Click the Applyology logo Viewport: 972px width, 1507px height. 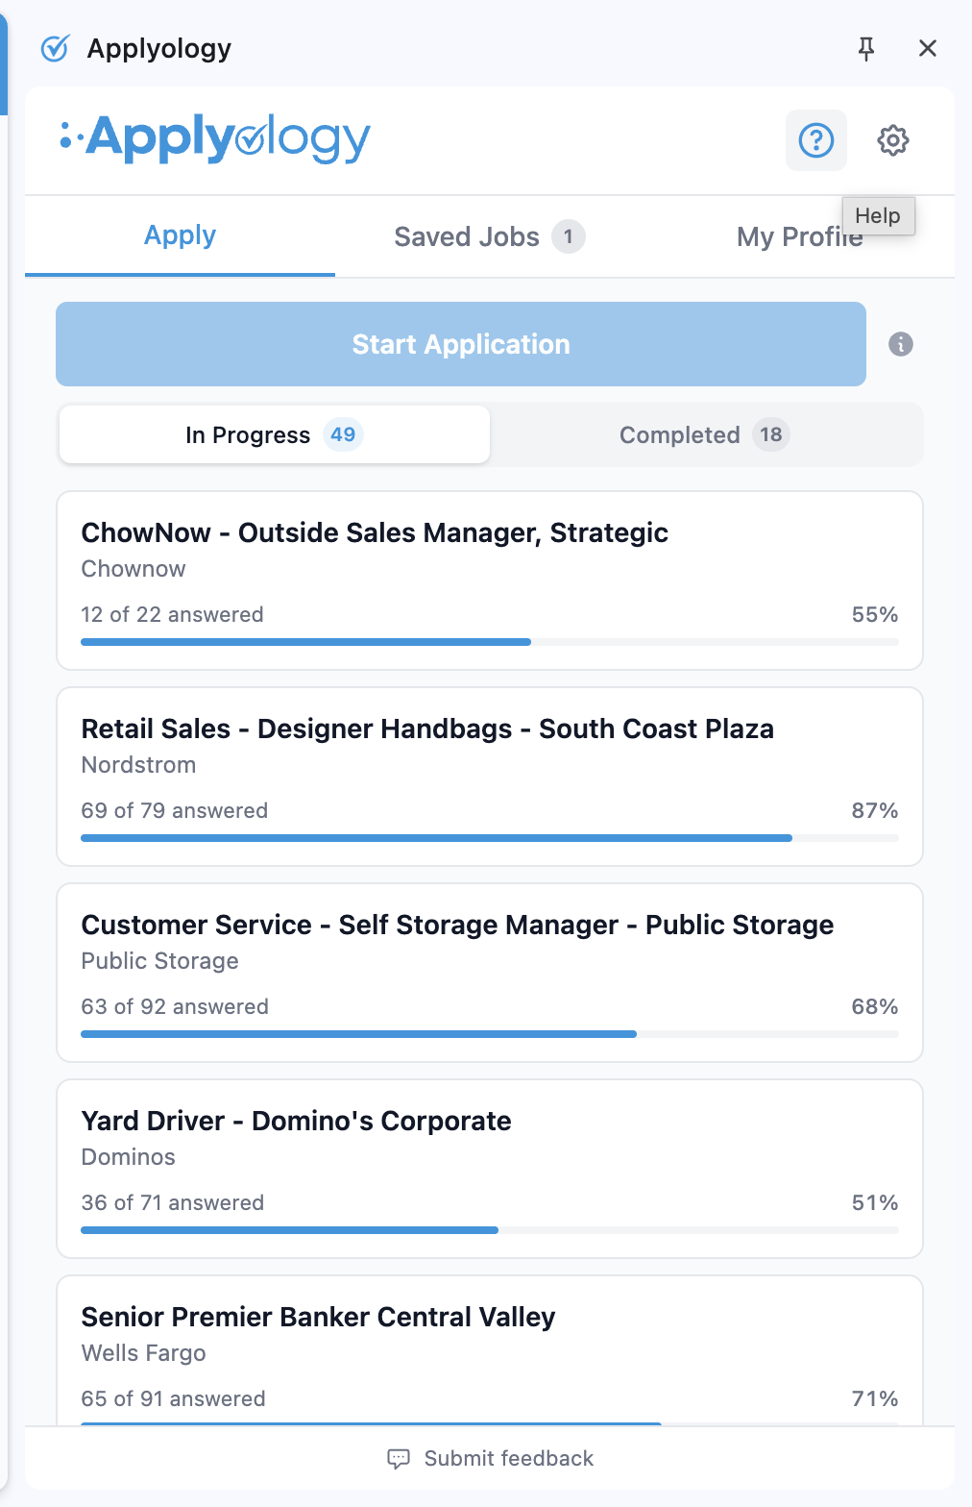pyautogui.click(x=215, y=139)
